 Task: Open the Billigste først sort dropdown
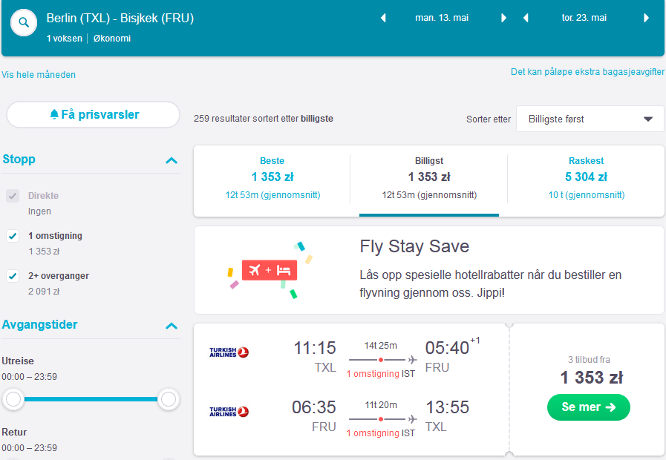coord(590,119)
